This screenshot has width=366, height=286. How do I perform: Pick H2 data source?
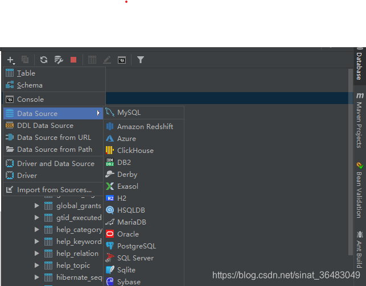(x=144, y=198)
